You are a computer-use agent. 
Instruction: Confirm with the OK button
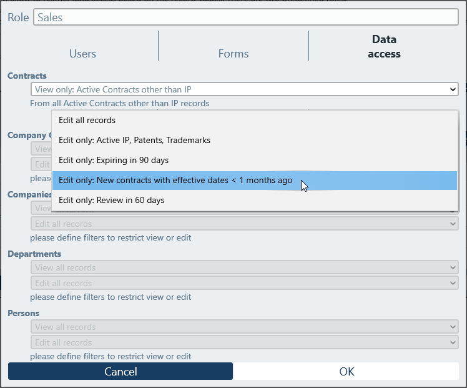tap(347, 372)
